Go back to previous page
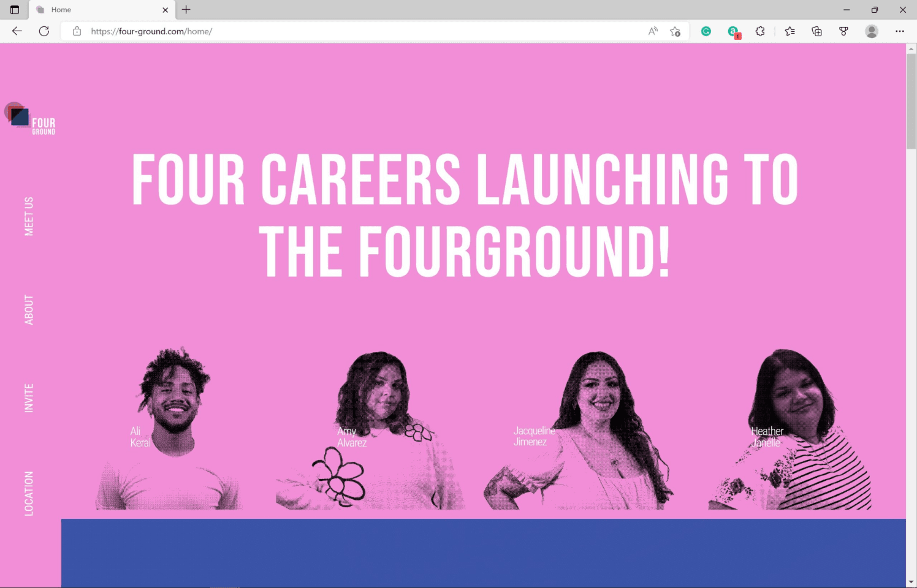 click(x=17, y=31)
